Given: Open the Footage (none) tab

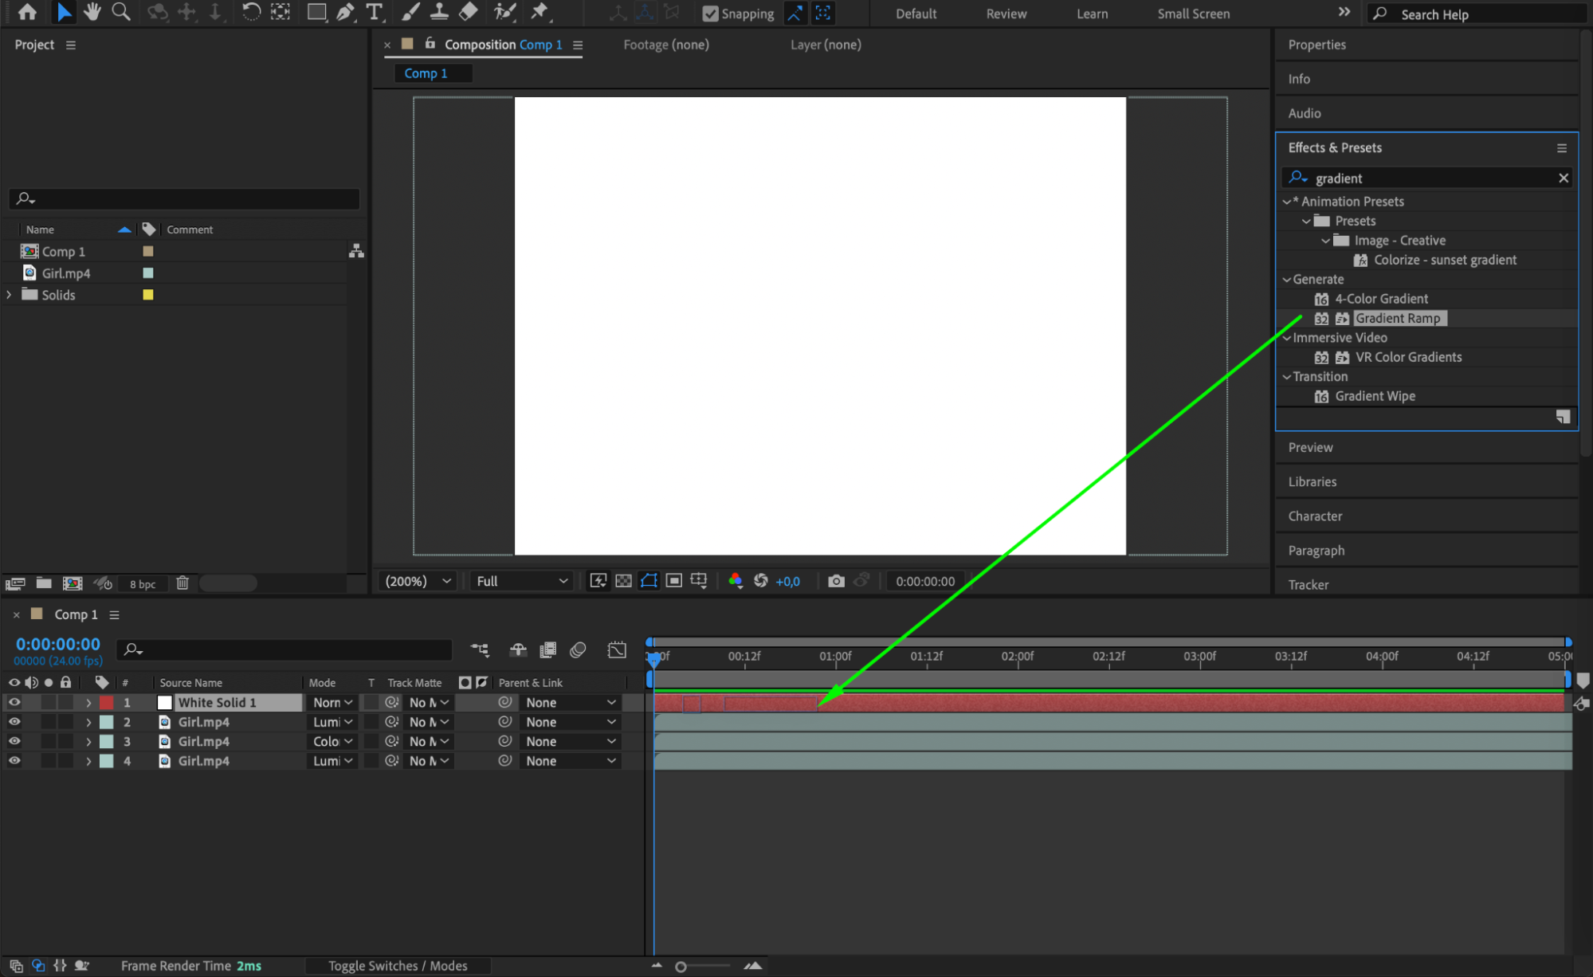Looking at the screenshot, I should (x=665, y=45).
